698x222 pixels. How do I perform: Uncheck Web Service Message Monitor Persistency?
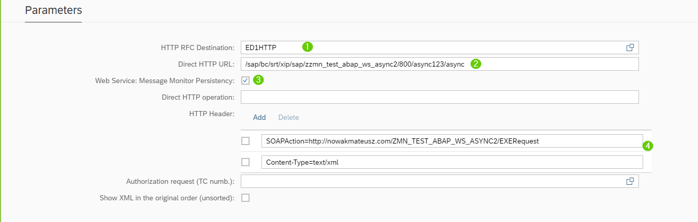[x=245, y=81]
